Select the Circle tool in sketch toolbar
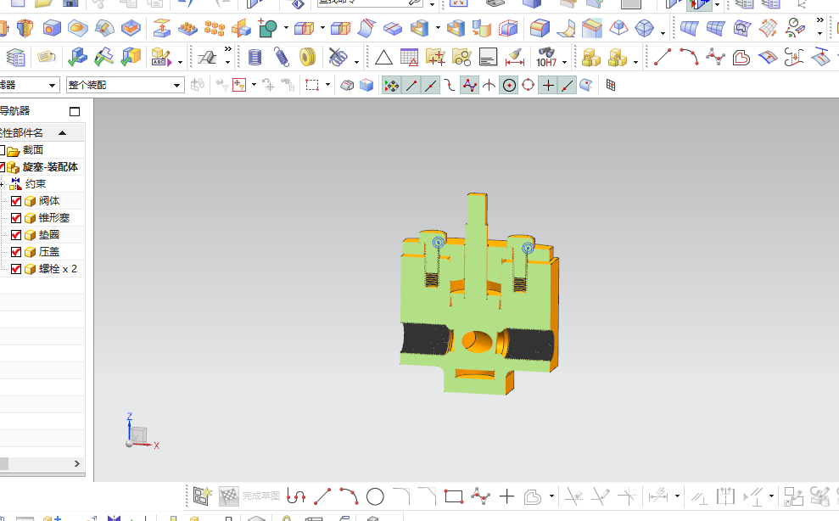839x521 pixels. [375, 497]
